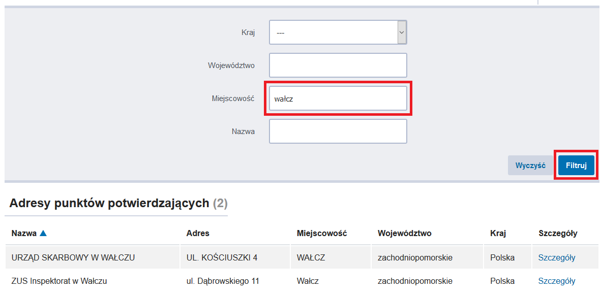Click Wałcz in the ZUS Inspektorat row
601x295 pixels.
308,281
